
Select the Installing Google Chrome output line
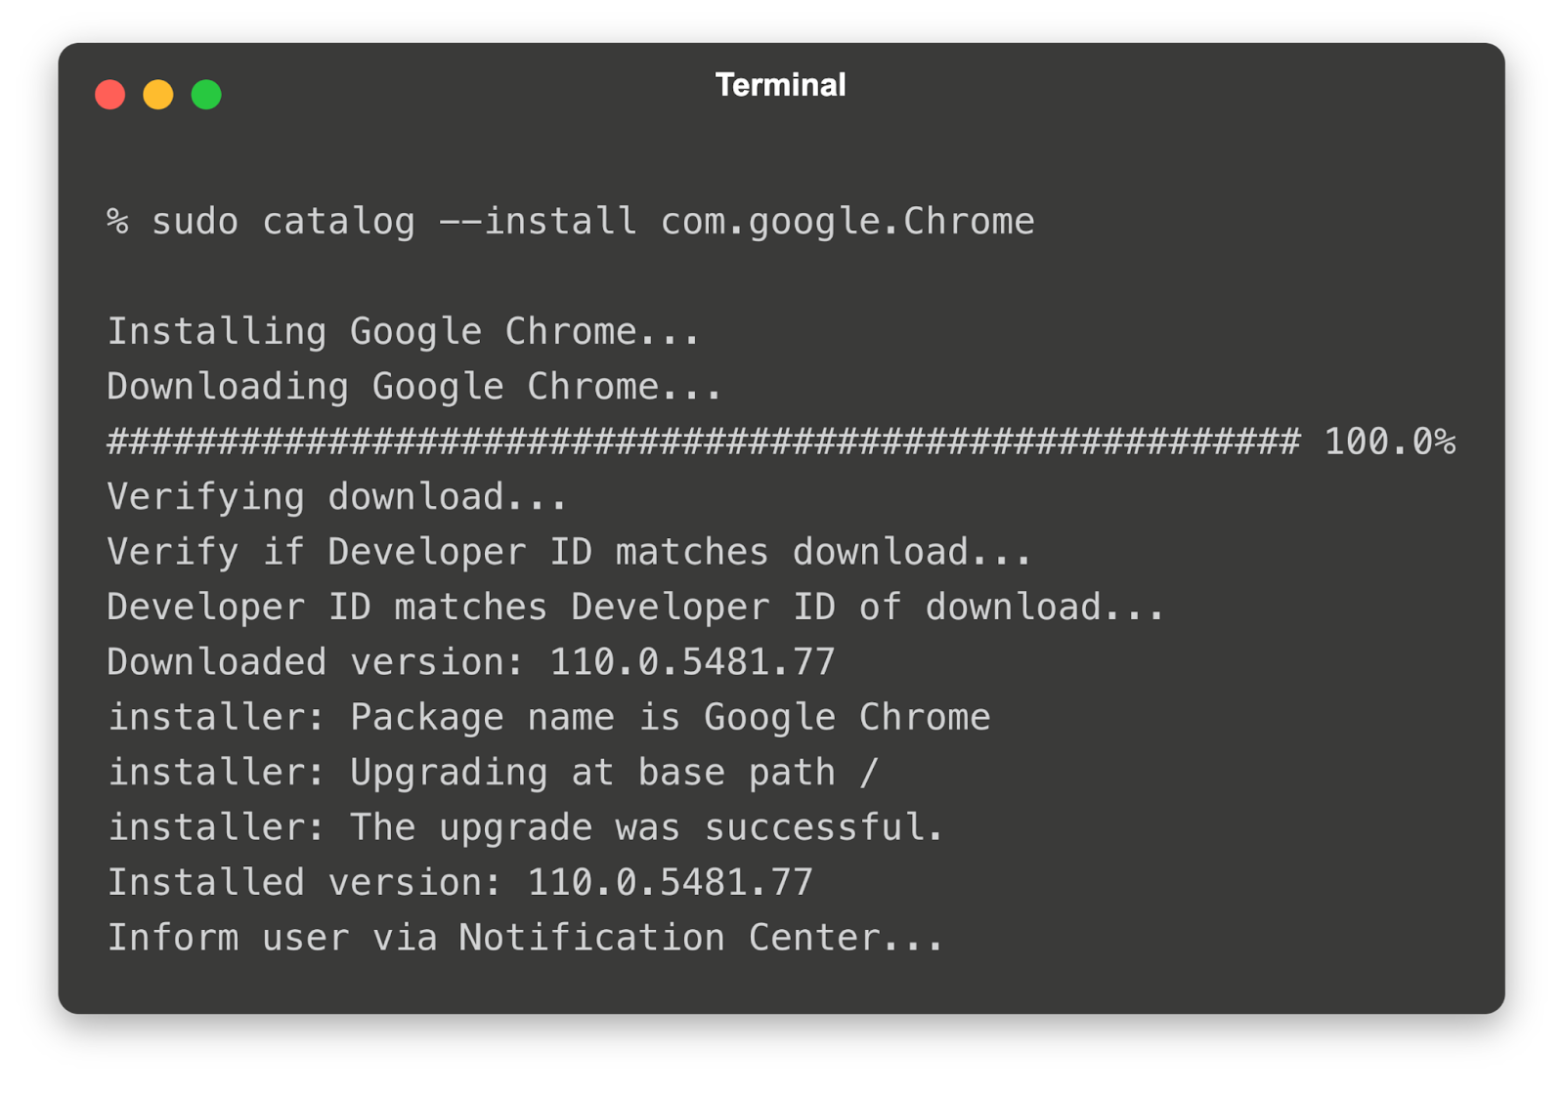pos(403,332)
